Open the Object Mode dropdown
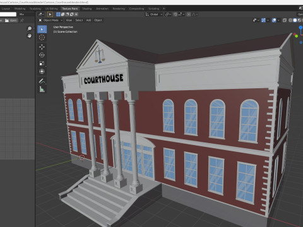 pos(50,20)
